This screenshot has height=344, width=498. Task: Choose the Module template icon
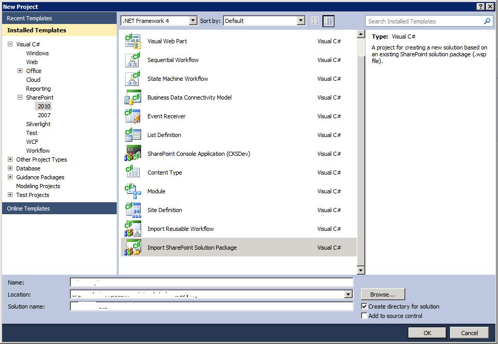(133, 191)
